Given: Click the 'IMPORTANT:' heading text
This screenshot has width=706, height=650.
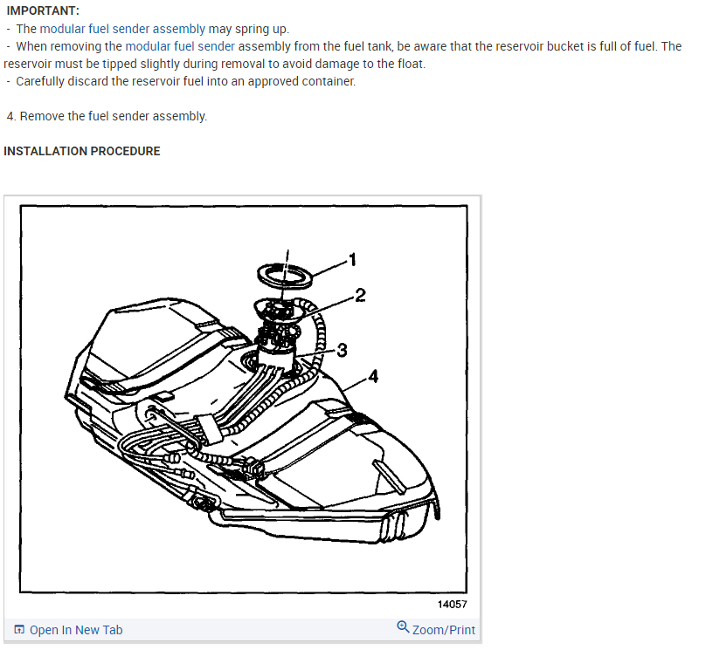Looking at the screenshot, I should pyautogui.click(x=43, y=10).
